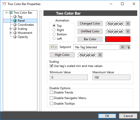Click the VT application icon in the title bar
This screenshot has width=140, height=120.
(x=4, y=4)
